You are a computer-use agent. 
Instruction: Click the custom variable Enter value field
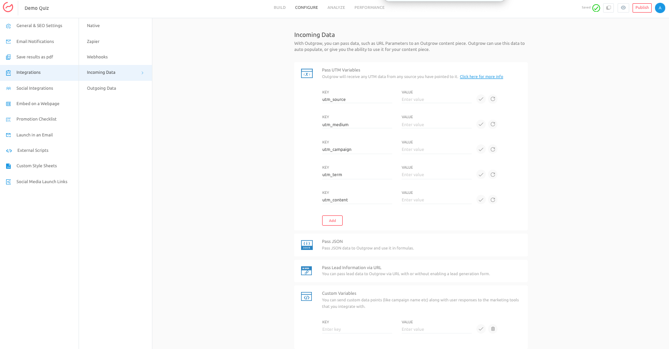[436, 329]
